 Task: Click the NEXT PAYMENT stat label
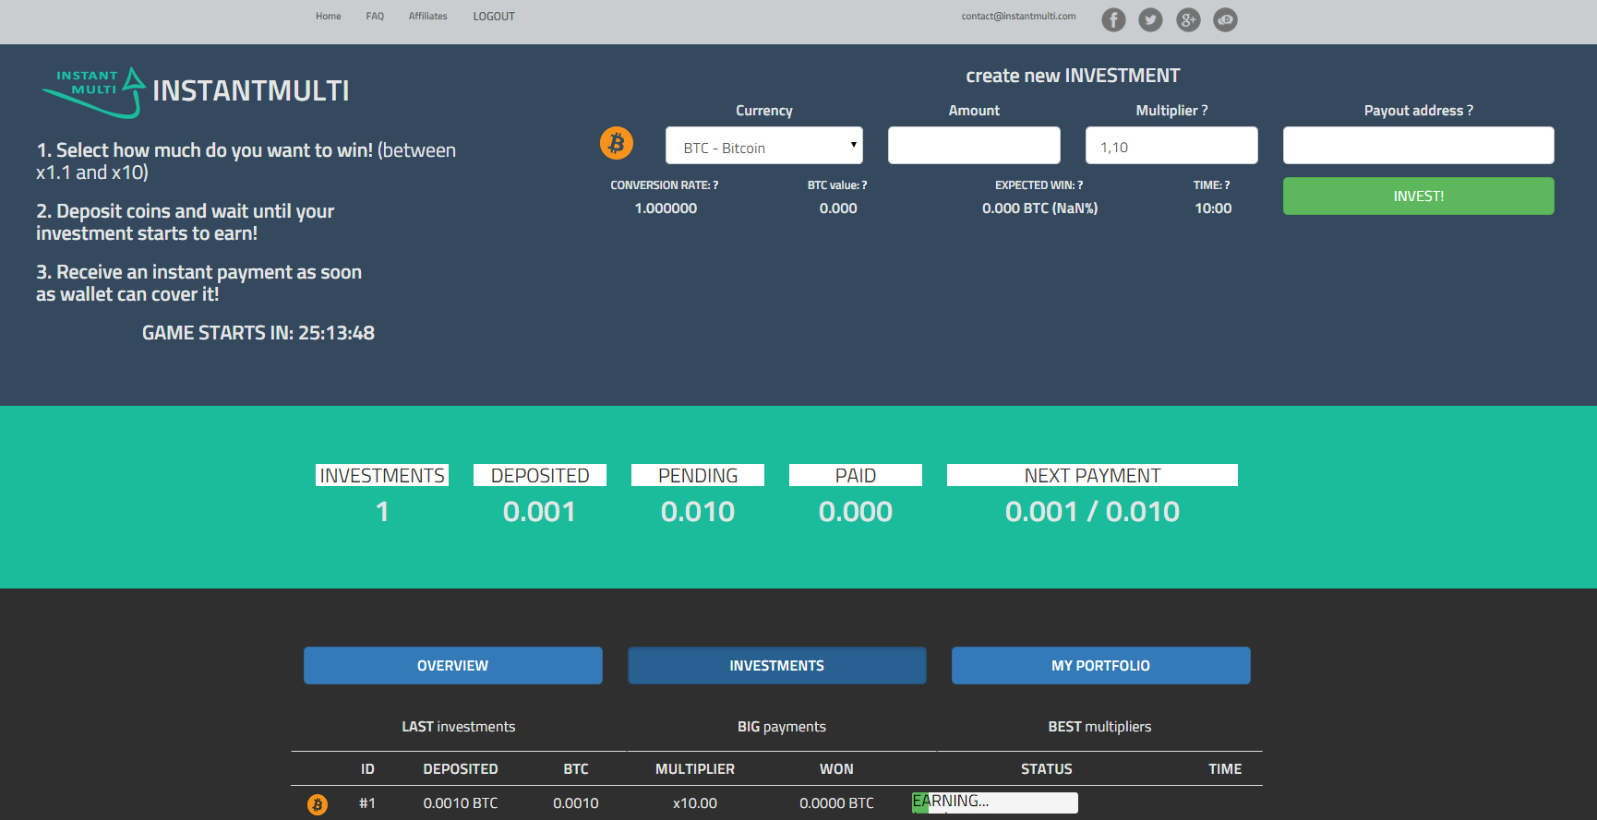click(x=1092, y=475)
